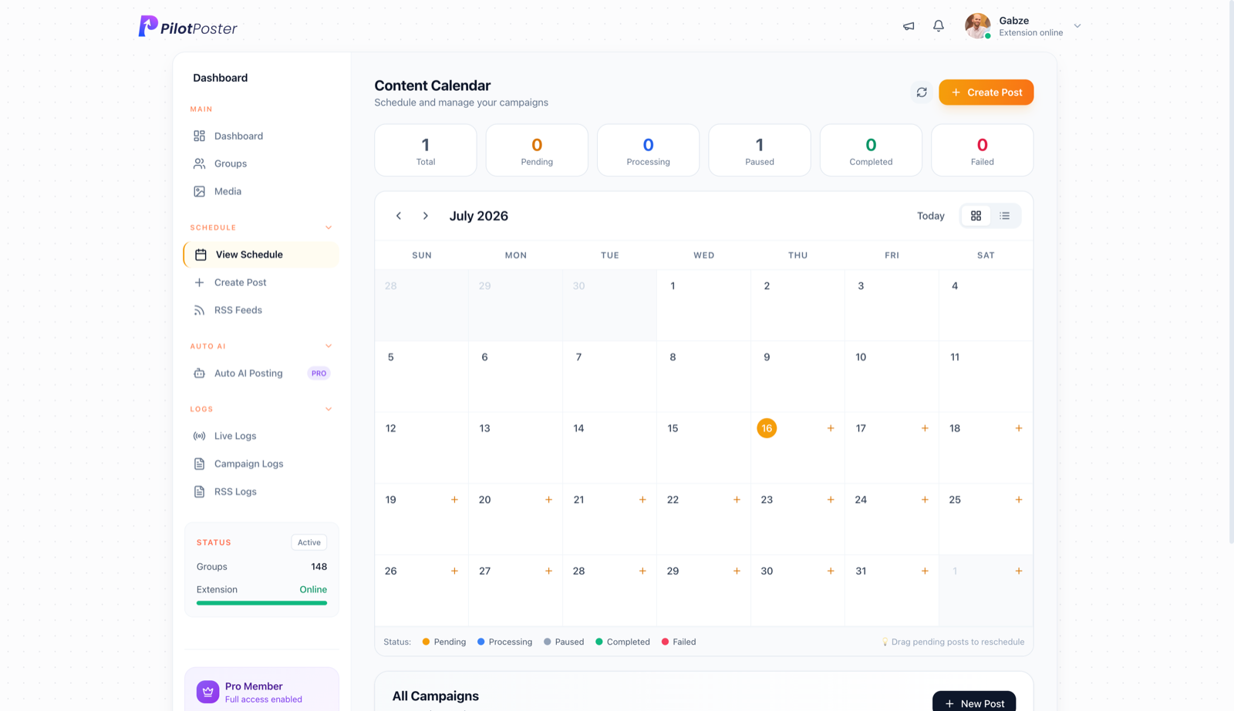Click the New Post button
The height and width of the screenshot is (711, 1234).
(x=974, y=703)
